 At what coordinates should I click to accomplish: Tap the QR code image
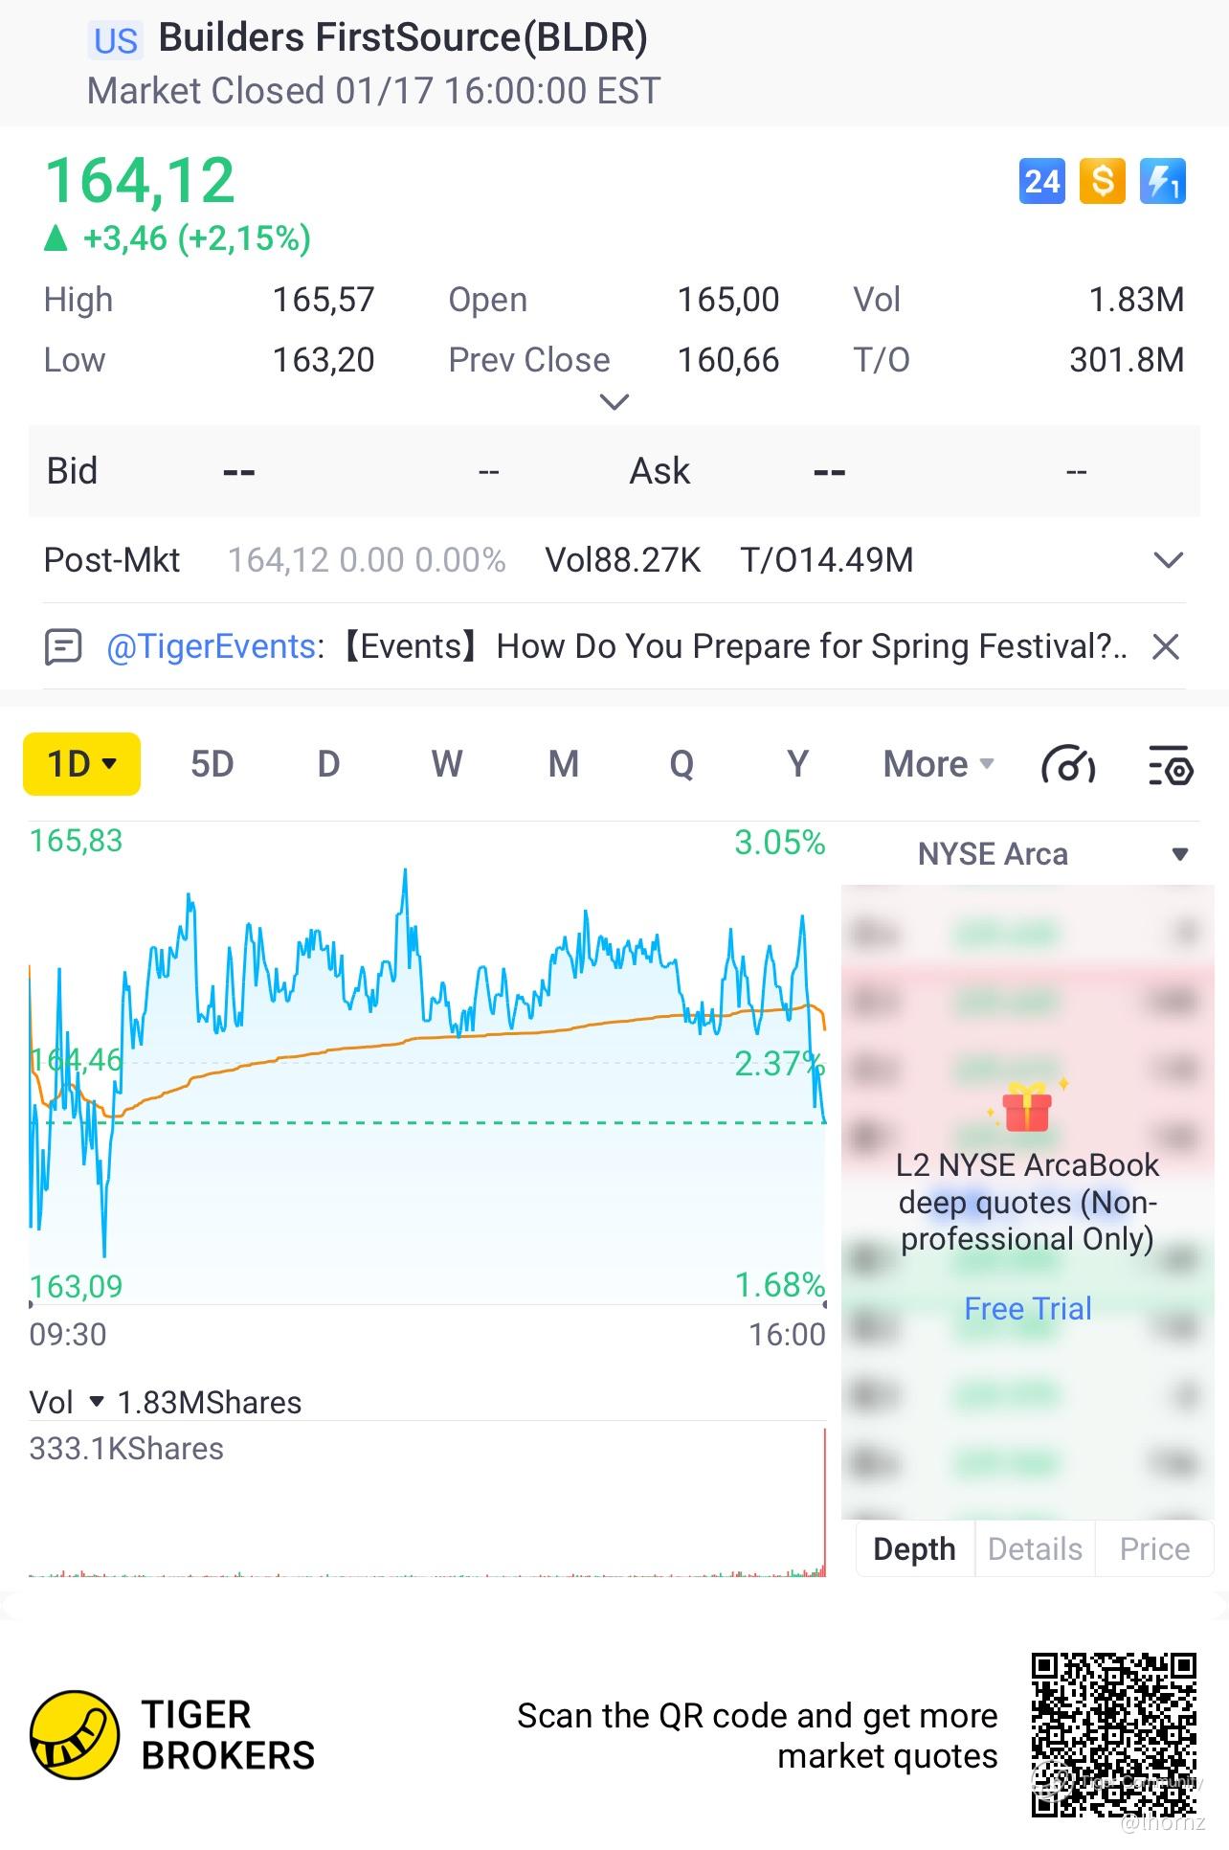1113,1734
